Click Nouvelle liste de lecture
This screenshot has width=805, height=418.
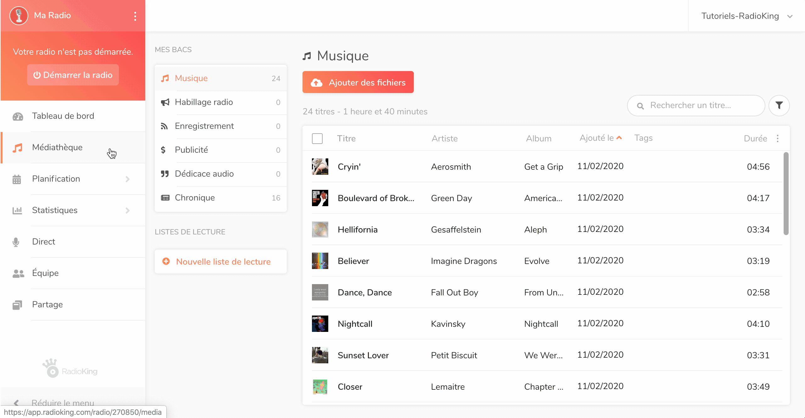pyautogui.click(x=221, y=261)
